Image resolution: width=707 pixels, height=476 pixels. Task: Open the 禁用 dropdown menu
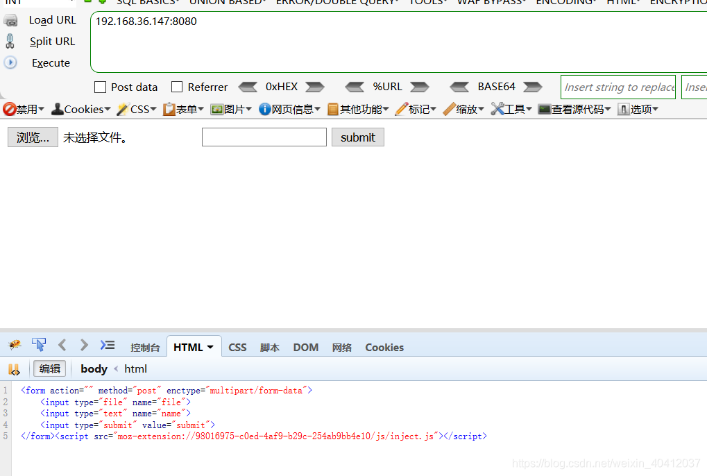click(x=24, y=109)
